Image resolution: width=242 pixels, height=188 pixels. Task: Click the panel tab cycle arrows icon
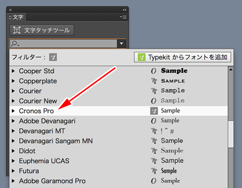[10, 17]
